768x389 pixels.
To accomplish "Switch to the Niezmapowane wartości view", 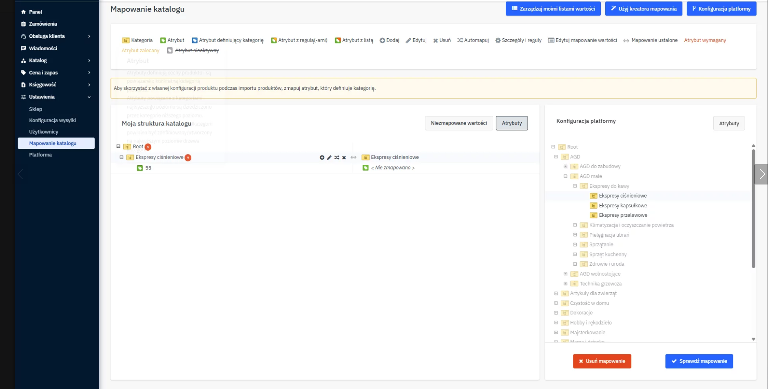I will coord(458,123).
